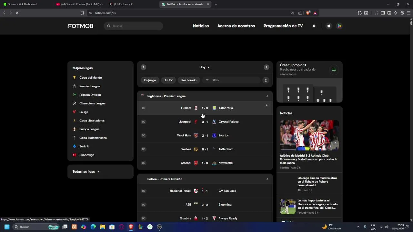The height and width of the screenshot is (232, 413).
Task: Open the Brave VPN shield icon
Action: (402, 13)
